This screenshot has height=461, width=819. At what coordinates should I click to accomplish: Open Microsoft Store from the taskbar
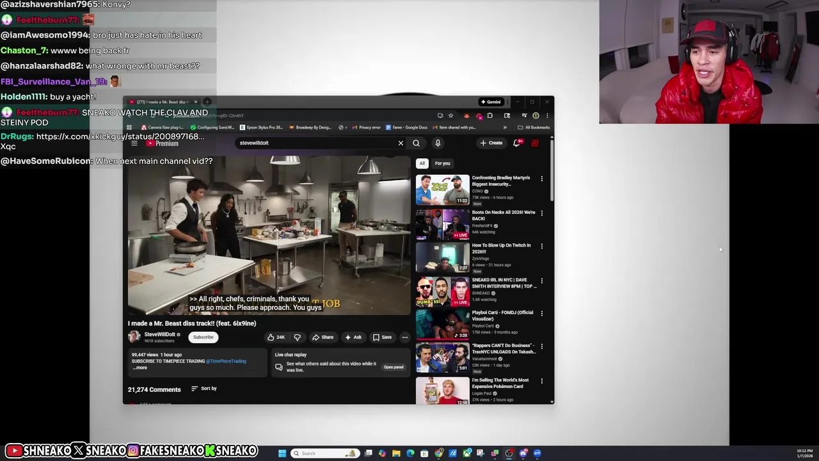click(424, 453)
